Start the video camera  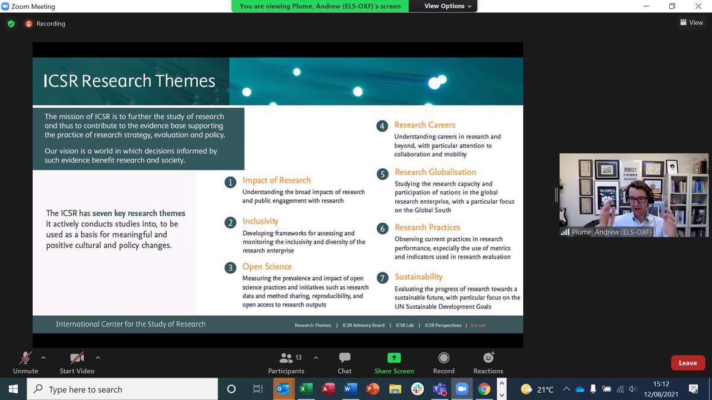pyautogui.click(x=77, y=362)
